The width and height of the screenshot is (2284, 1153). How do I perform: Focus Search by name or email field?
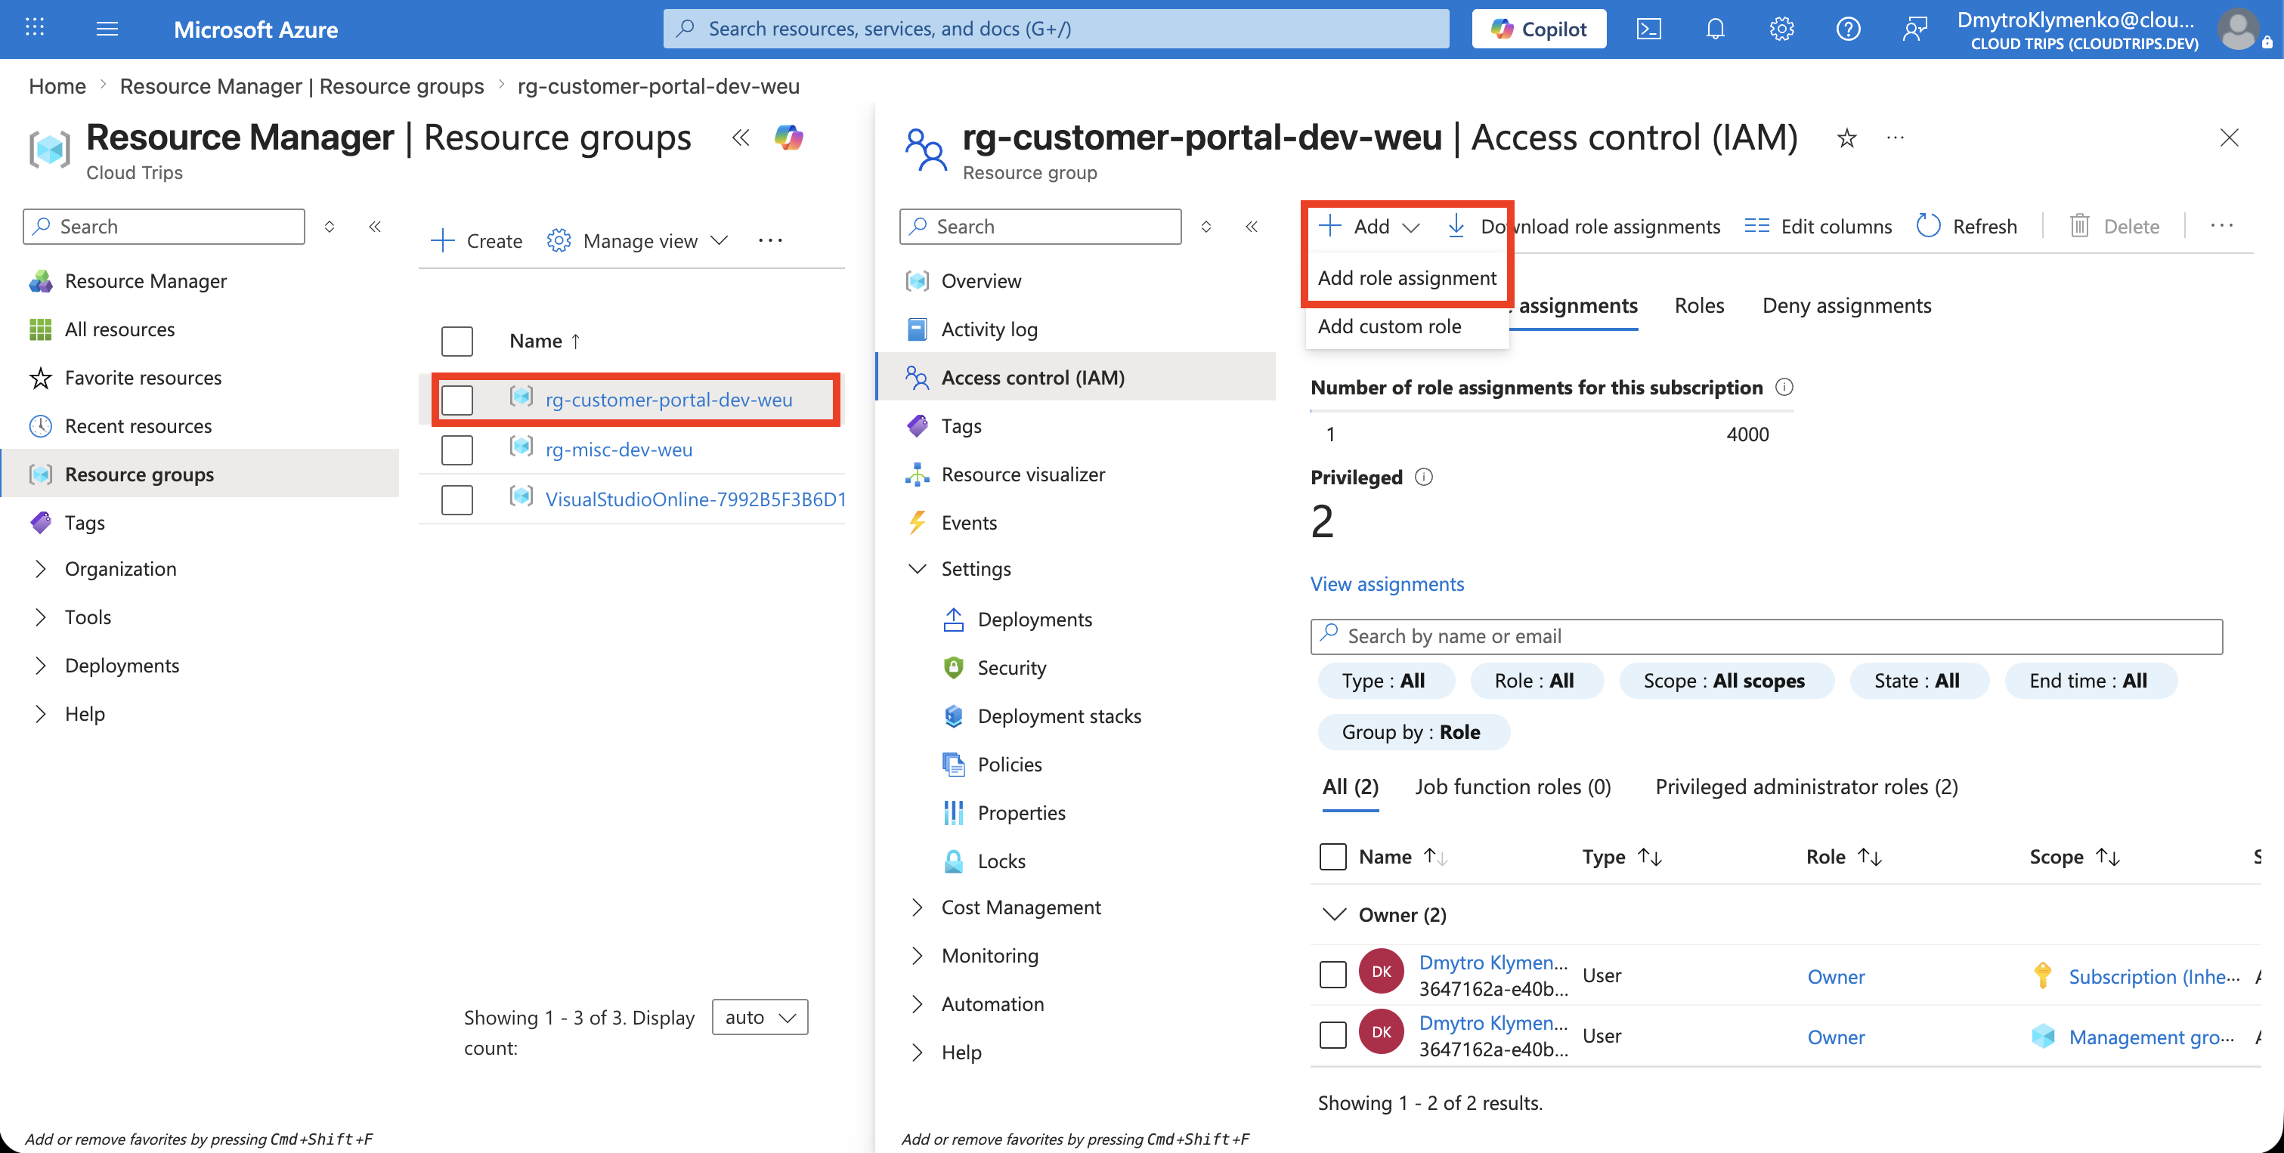1766,636
